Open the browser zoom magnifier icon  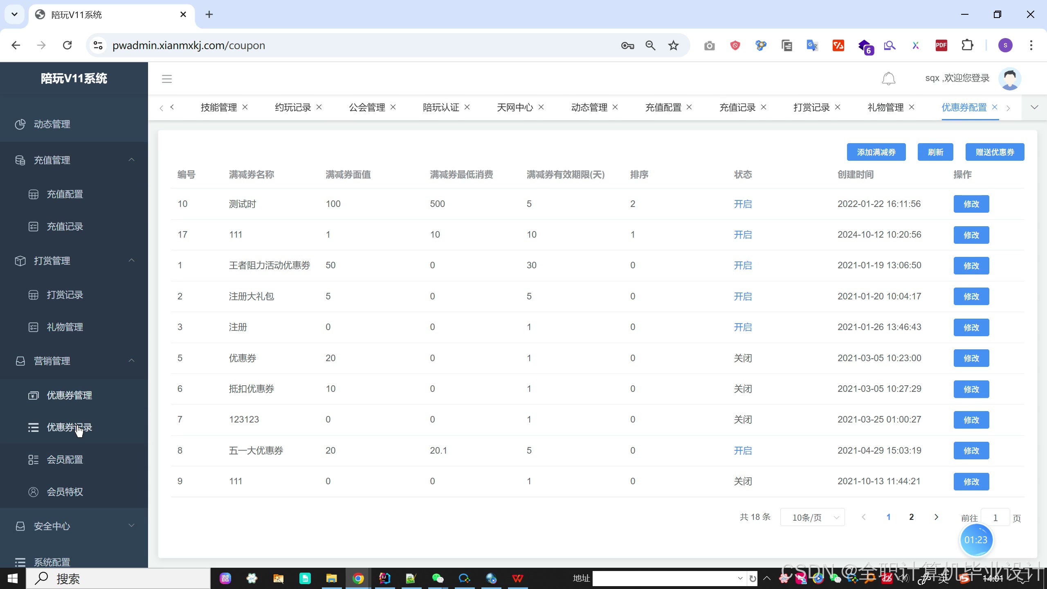click(650, 45)
